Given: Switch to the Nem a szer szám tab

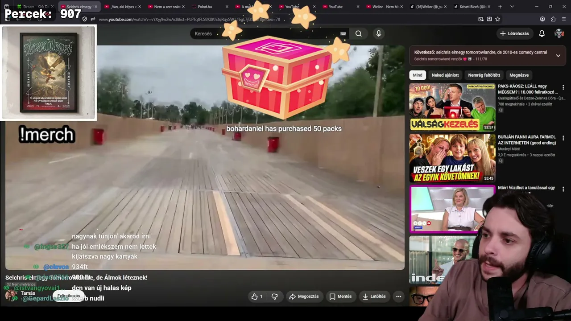Looking at the screenshot, I should [166, 7].
